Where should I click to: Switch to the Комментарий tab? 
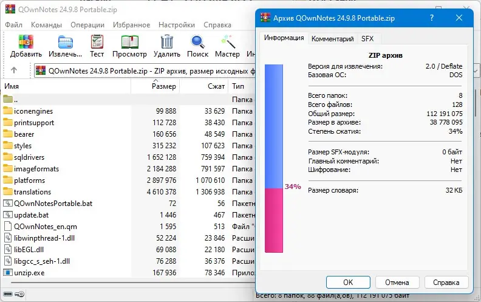[x=333, y=39]
